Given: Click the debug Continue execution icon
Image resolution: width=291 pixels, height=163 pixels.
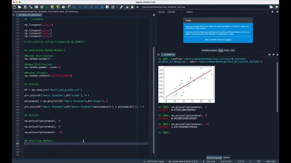Looking at the screenshot, I should 96,7.
